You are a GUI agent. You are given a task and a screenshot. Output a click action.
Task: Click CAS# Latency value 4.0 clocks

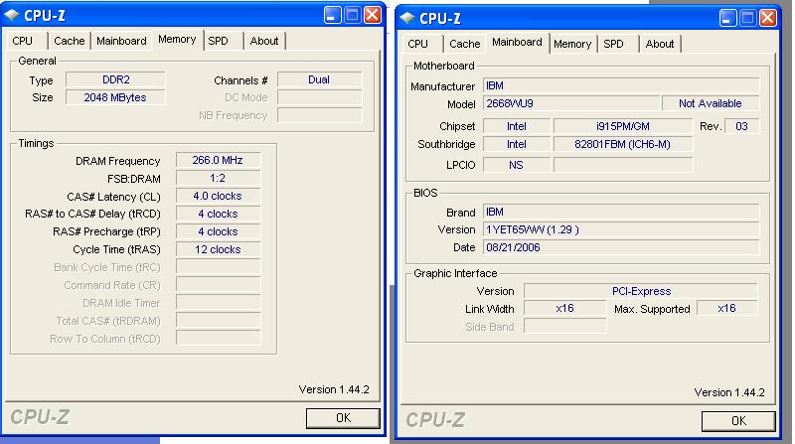point(218,196)
